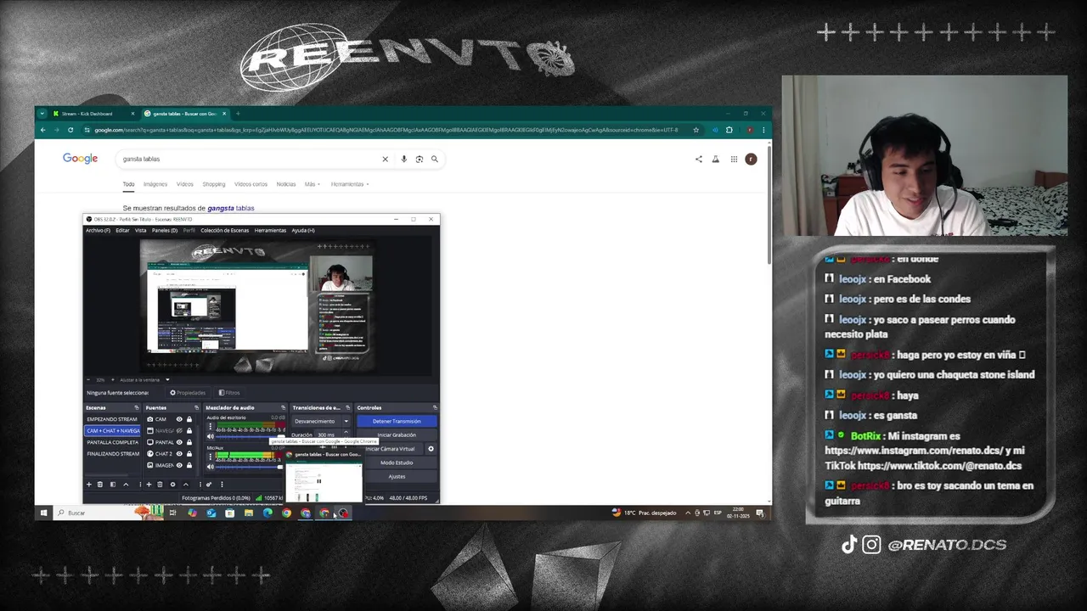Image resolution: width=1087 pixels, height=611 pixels.
Task: Delete the selected scene with the trash icon
Action: (x=100, y=485)
